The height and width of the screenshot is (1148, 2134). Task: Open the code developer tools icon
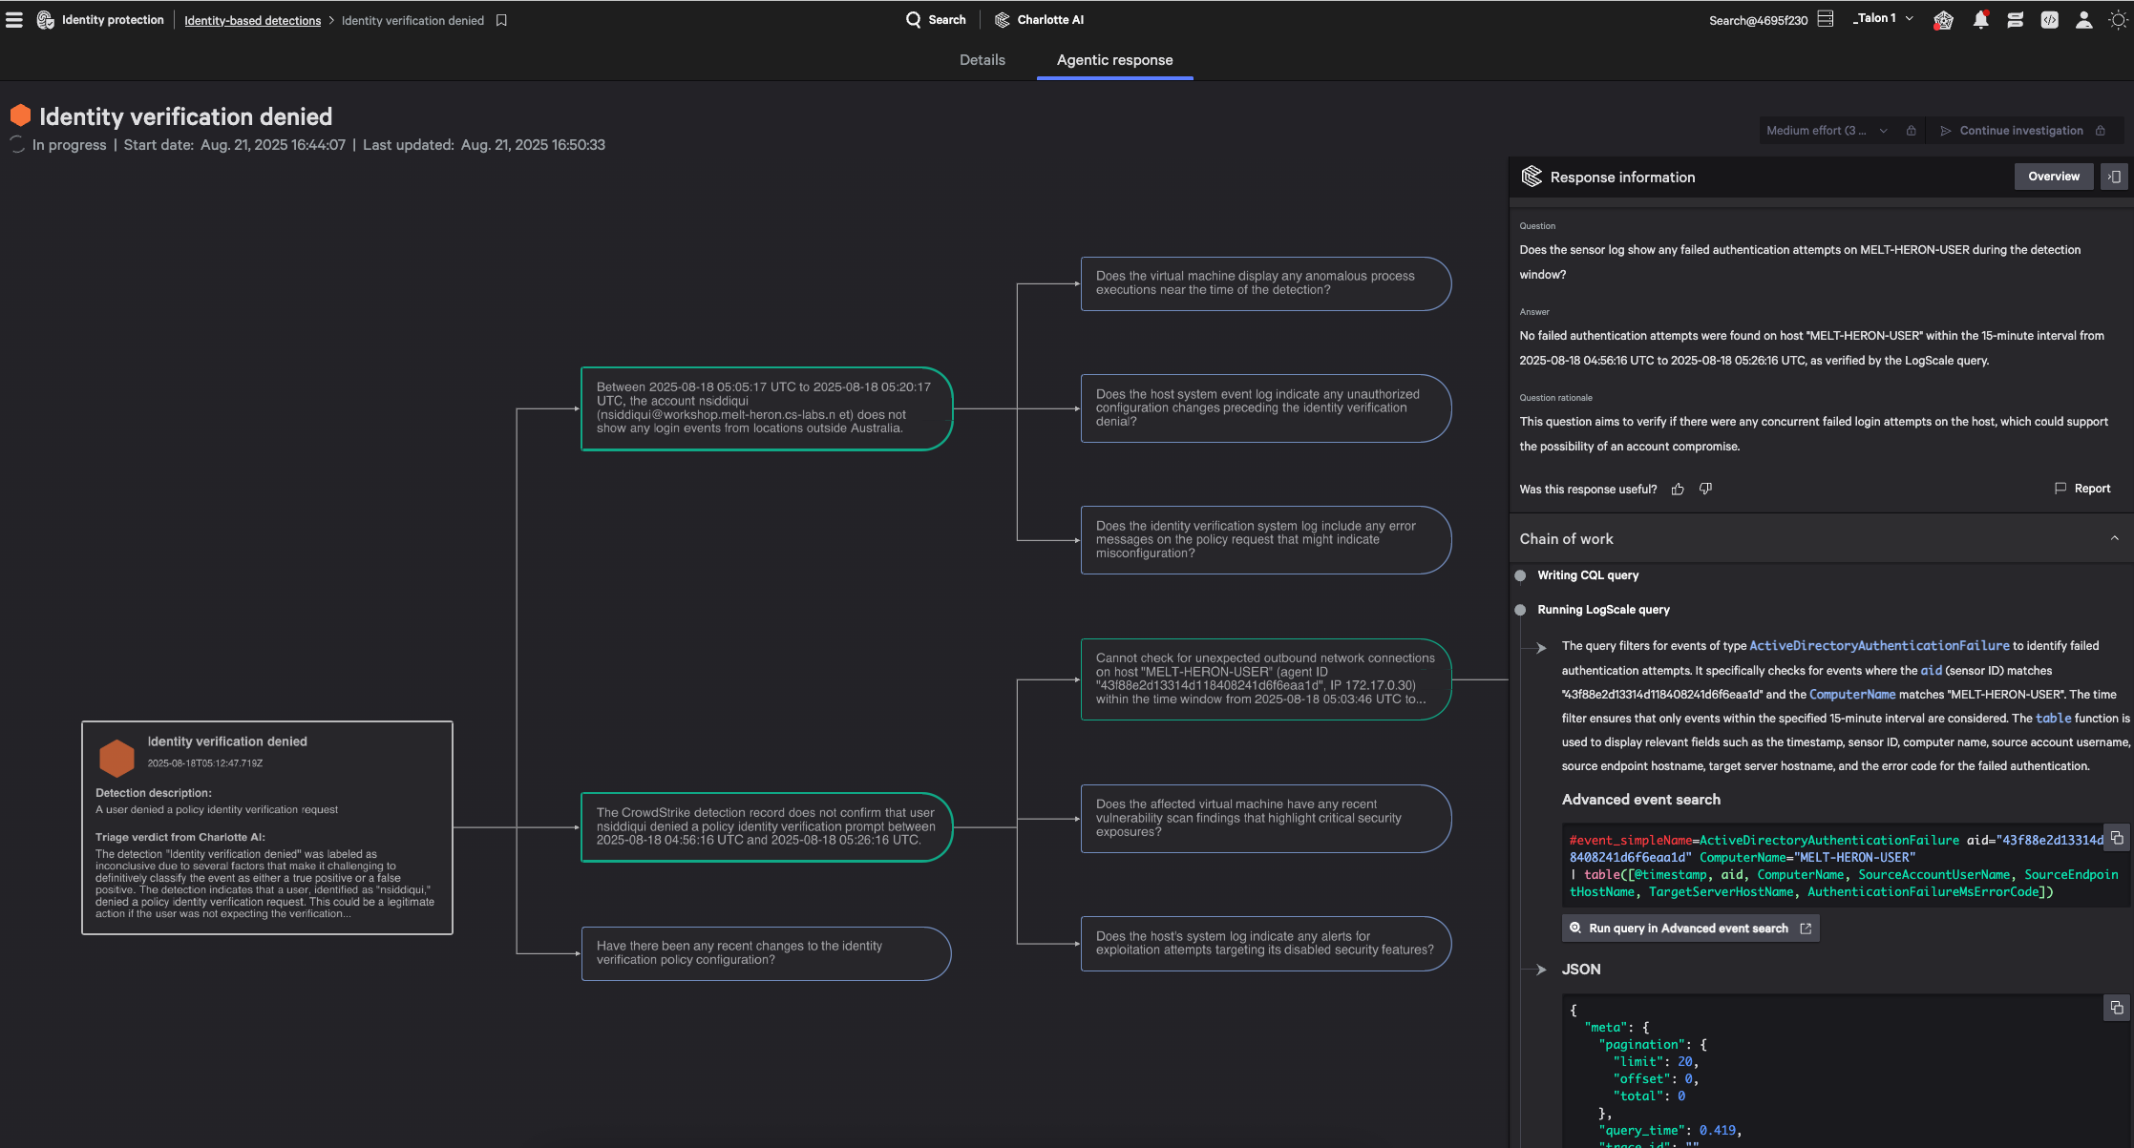2049,20
